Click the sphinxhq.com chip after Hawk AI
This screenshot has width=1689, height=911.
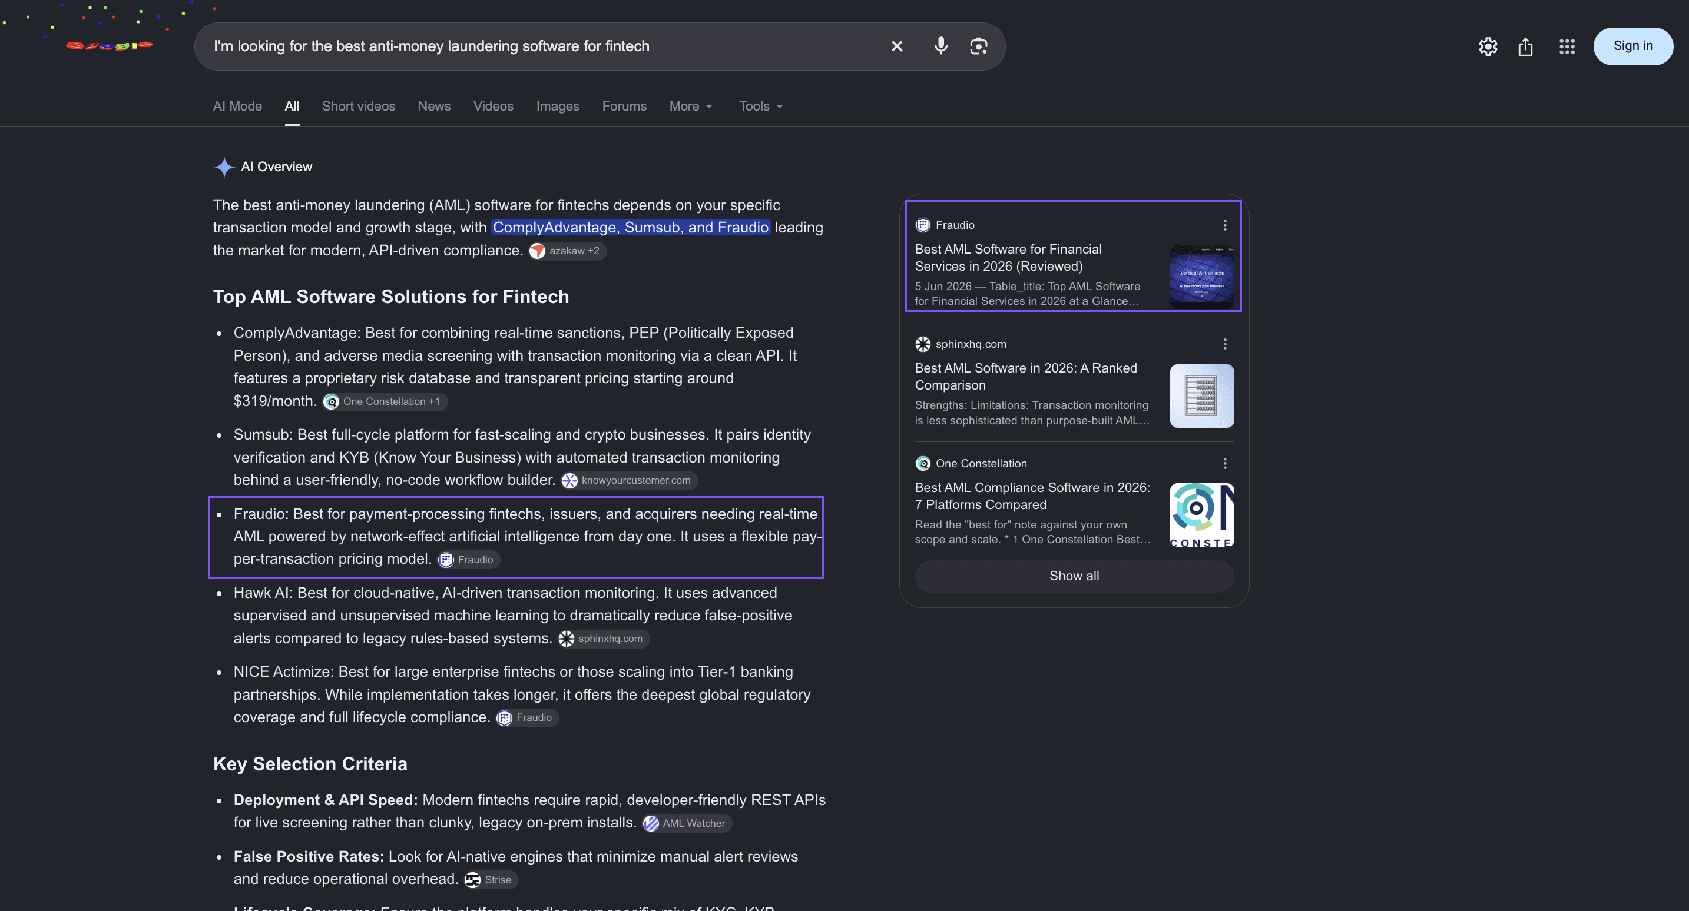pyautogui.click(x=603, y=639)
